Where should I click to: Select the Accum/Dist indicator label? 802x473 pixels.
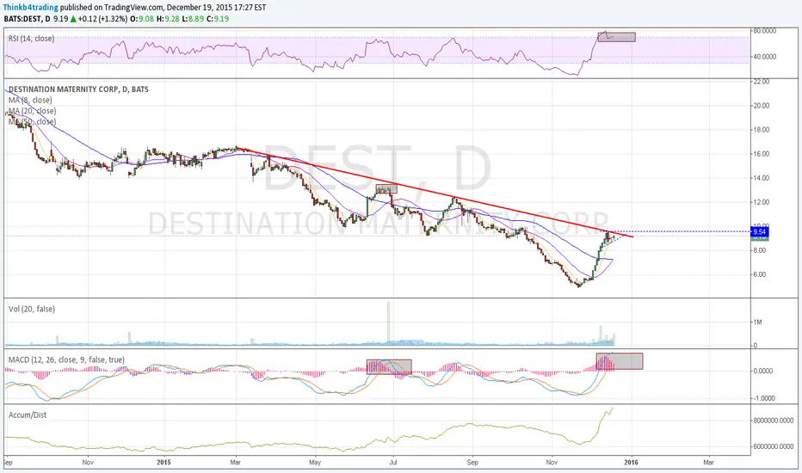pos(28,415)
